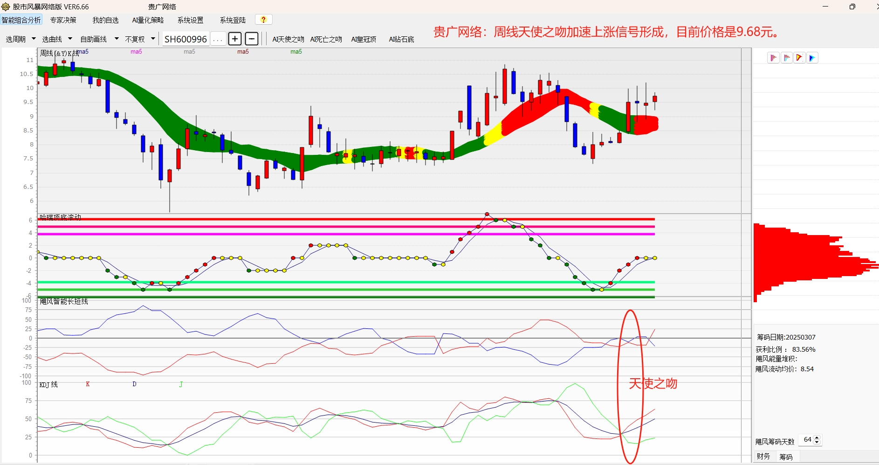Screen dimensions: 879x465
Task: Click the 自助画线 label
Action: [x=93, y=39]
